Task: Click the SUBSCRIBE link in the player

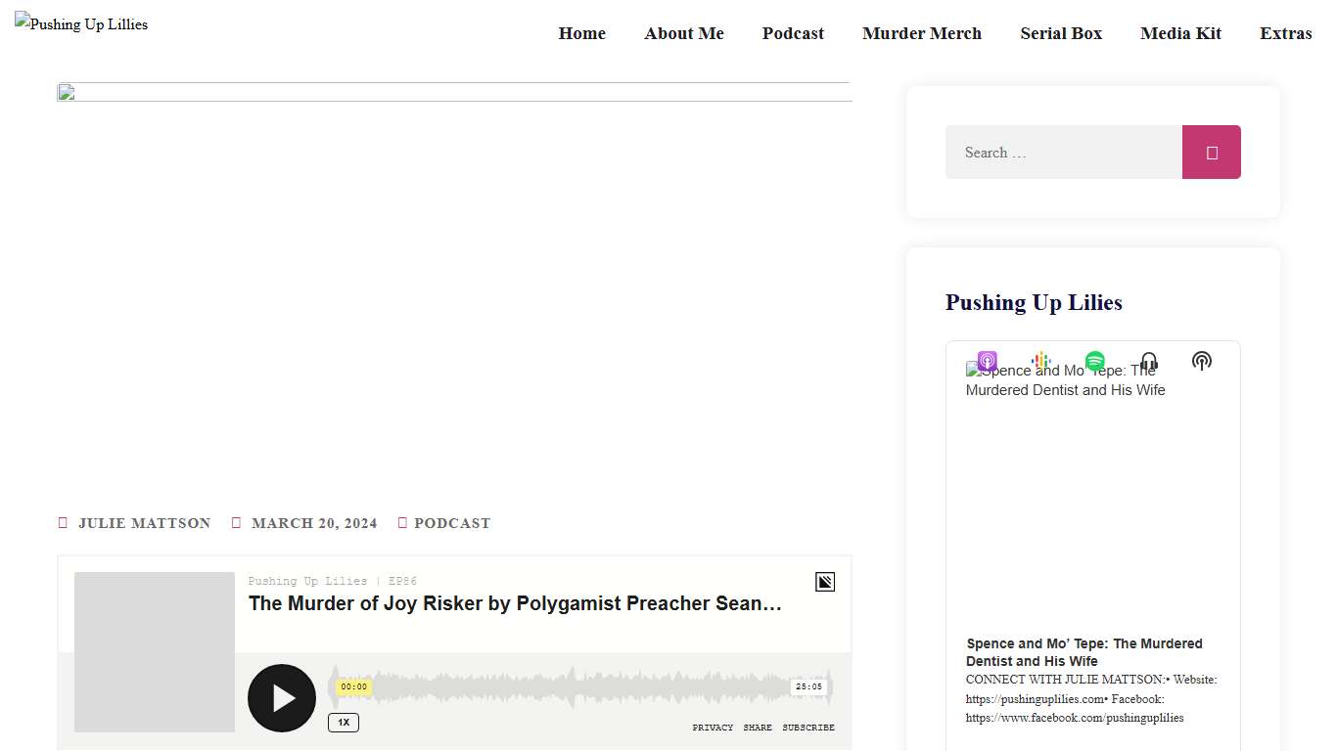Action: (x=808, y=728)
